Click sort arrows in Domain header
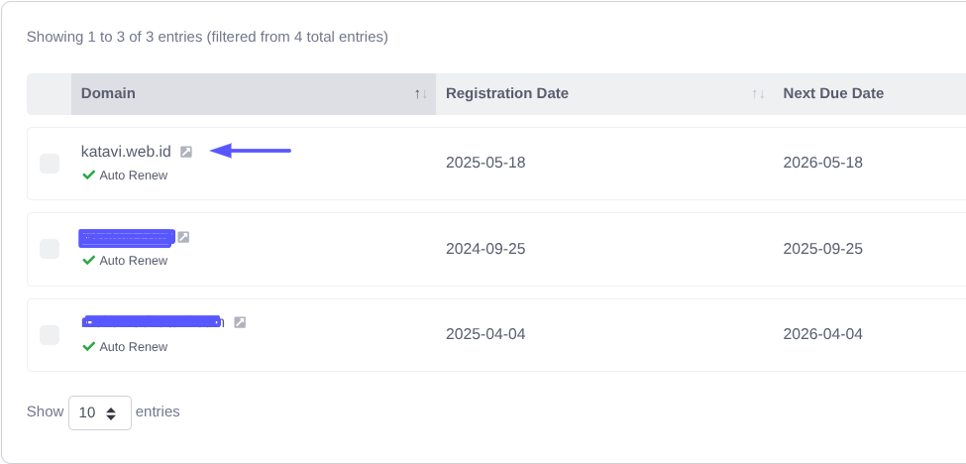 pos(421,94)
